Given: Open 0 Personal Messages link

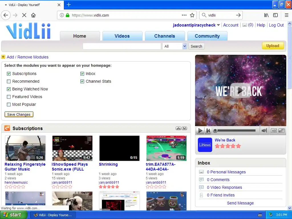Looking at the screenshot, I should coord(226,172).
